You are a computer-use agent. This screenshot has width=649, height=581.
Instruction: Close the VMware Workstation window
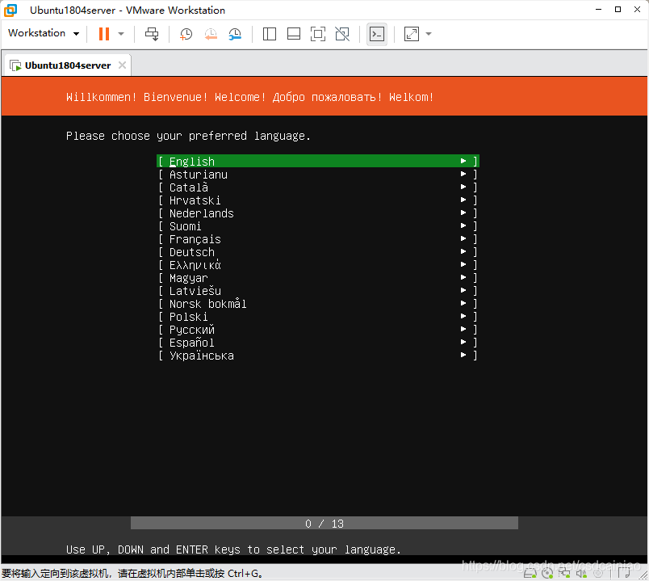coord(638,10)
